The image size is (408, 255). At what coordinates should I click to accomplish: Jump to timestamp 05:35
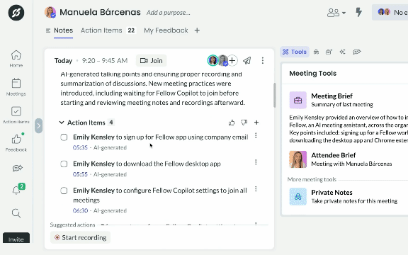pyautogui.click(x=80, y=147)
